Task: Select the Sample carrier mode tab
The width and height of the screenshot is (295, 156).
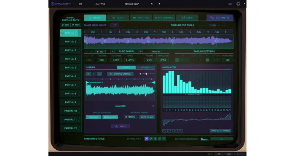Action: 126,68
